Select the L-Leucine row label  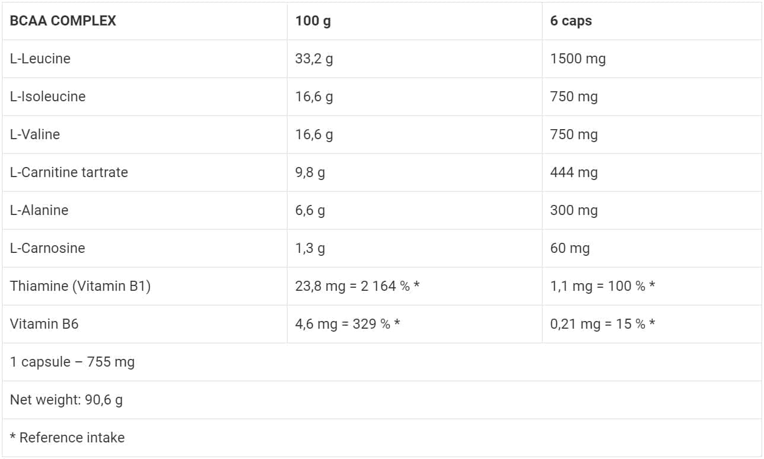pos(40,59)
